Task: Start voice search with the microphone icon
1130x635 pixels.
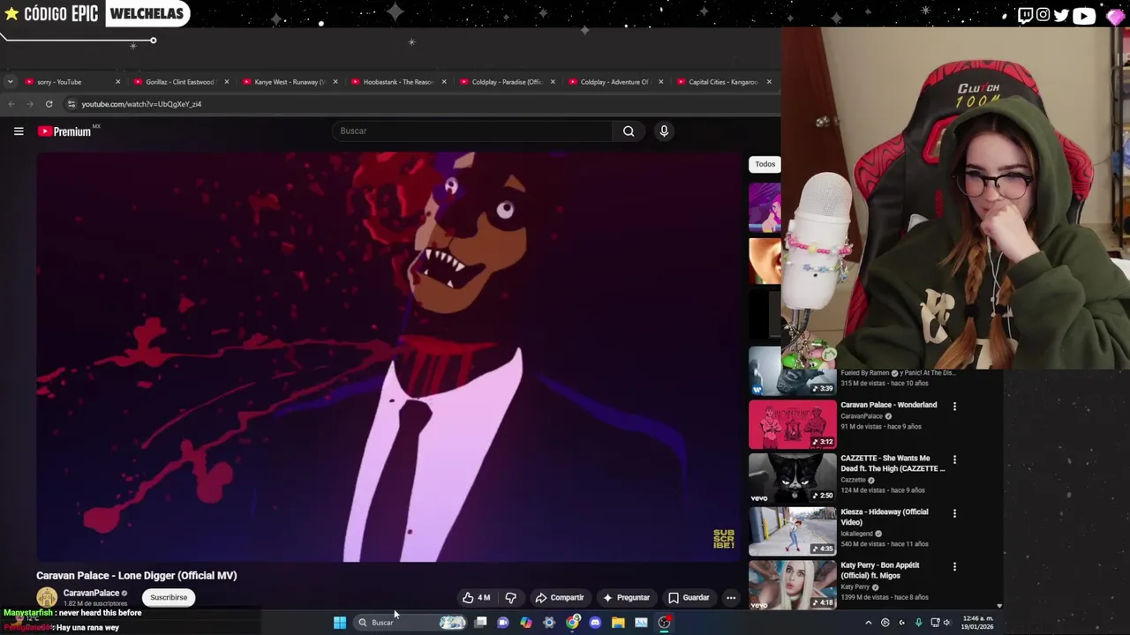Action: [x=664, y=131]
